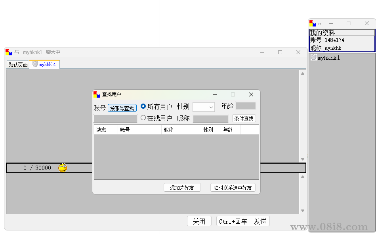Click the app logo in the chat window title bar

pos(8,52)
